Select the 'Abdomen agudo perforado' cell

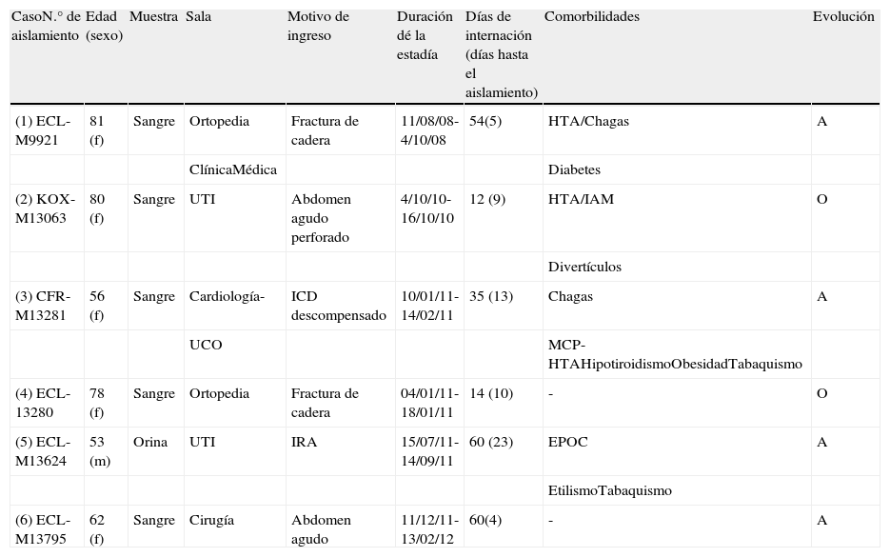(x=322, y=218)
